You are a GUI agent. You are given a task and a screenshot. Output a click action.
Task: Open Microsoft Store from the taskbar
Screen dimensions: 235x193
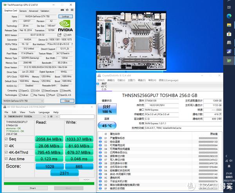click(x=229, y=34)
